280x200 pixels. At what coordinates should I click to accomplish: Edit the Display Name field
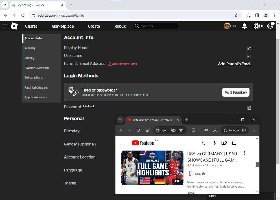pyautogui.click(x=249, y=48)
